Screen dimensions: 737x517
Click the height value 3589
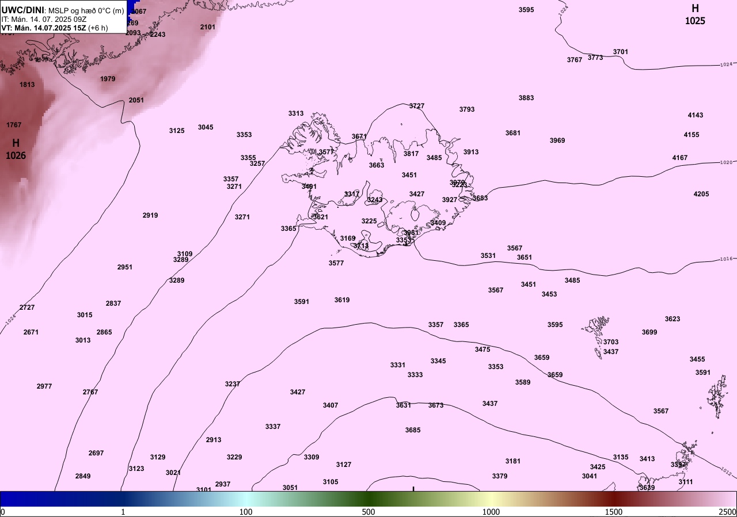[523, 382]
